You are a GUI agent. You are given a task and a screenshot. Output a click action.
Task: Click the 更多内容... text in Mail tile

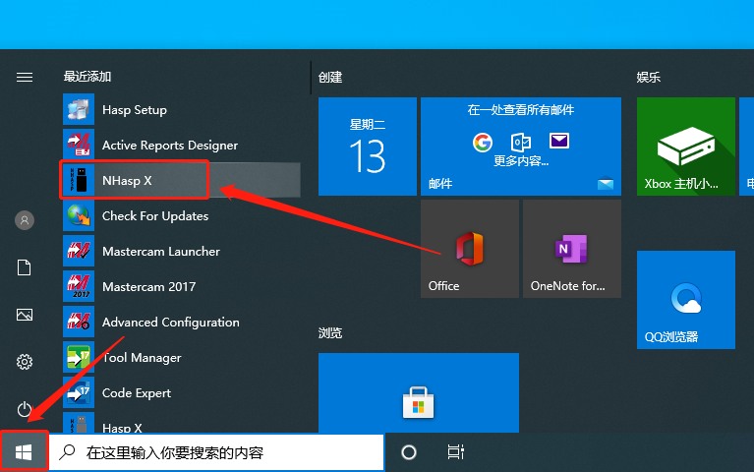pos(521,160)
